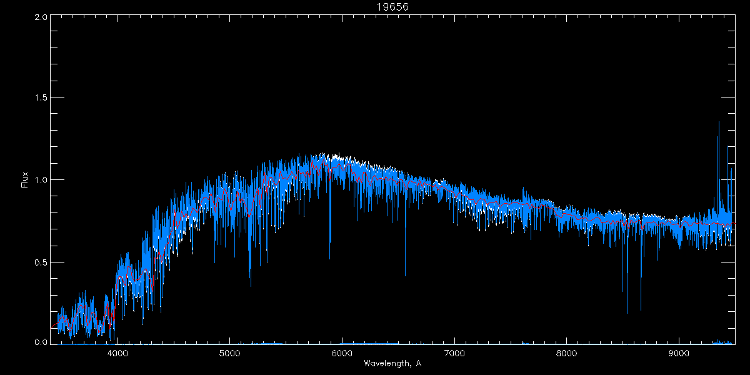Click the 0.5 y-axis tick label
The image size is (750, 375).
(41, 262)
